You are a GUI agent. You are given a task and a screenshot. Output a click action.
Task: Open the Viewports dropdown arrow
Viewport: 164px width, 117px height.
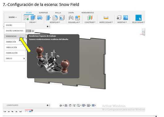click(95, 105)
